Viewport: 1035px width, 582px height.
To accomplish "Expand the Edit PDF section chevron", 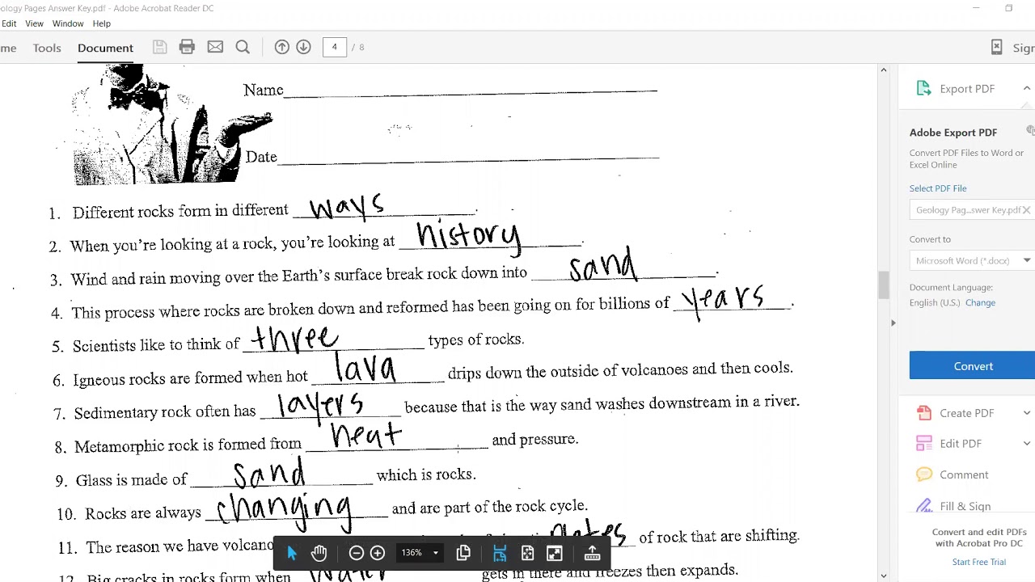I will coord(1027,443).
